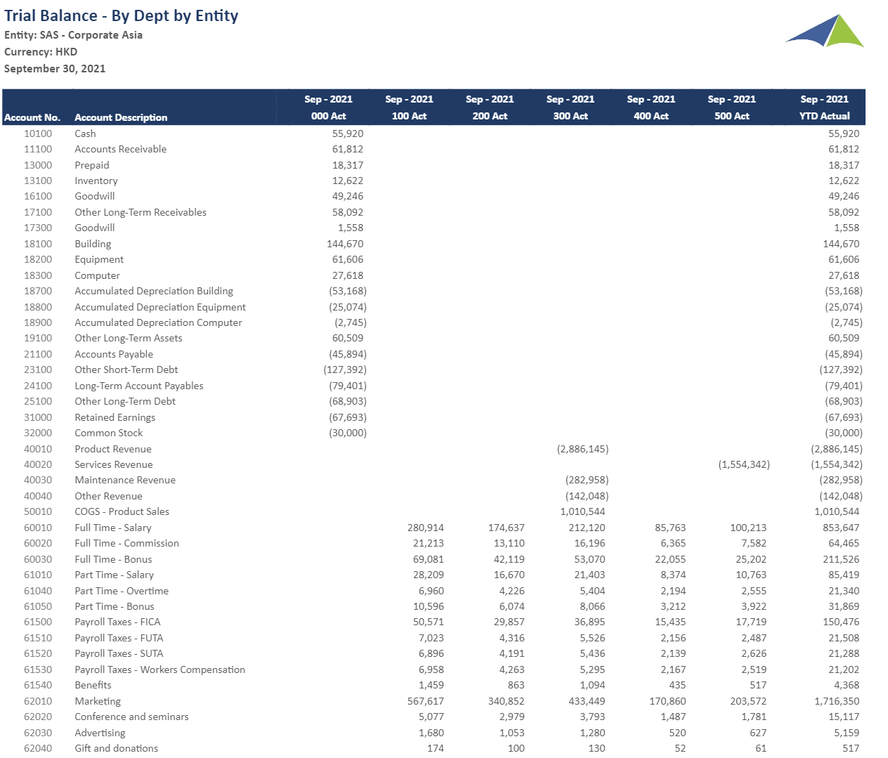Image resolution: width=888 pixels, height=758 pixels.
Task: Click the Cash account description
Action: 85,133
